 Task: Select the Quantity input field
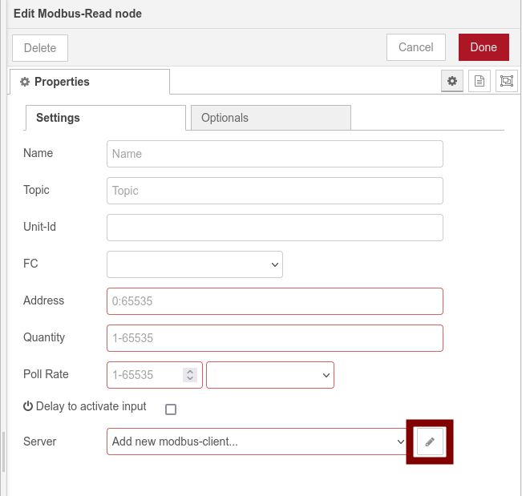[274, 338]
